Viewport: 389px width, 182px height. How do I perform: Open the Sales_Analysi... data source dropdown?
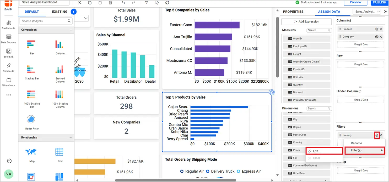coord(367,12)
